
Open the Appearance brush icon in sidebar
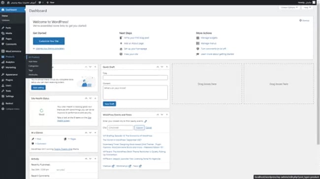tap(3, 75)
